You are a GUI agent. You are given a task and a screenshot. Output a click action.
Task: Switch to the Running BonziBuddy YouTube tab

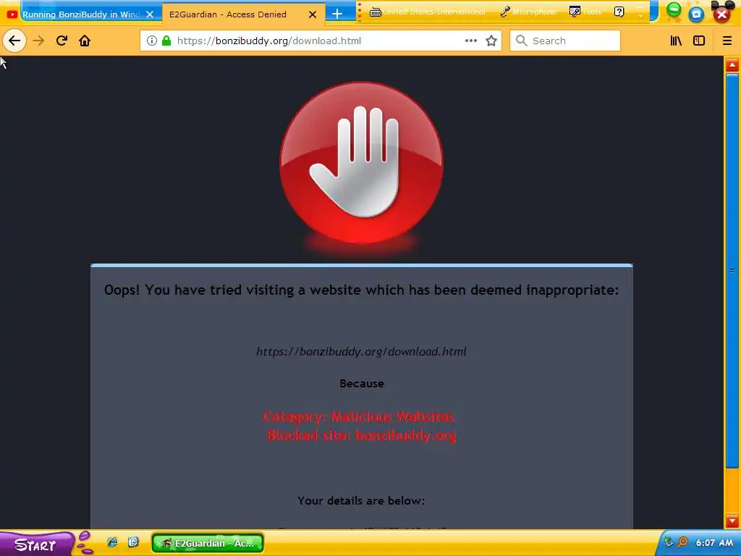pos(81,14)
